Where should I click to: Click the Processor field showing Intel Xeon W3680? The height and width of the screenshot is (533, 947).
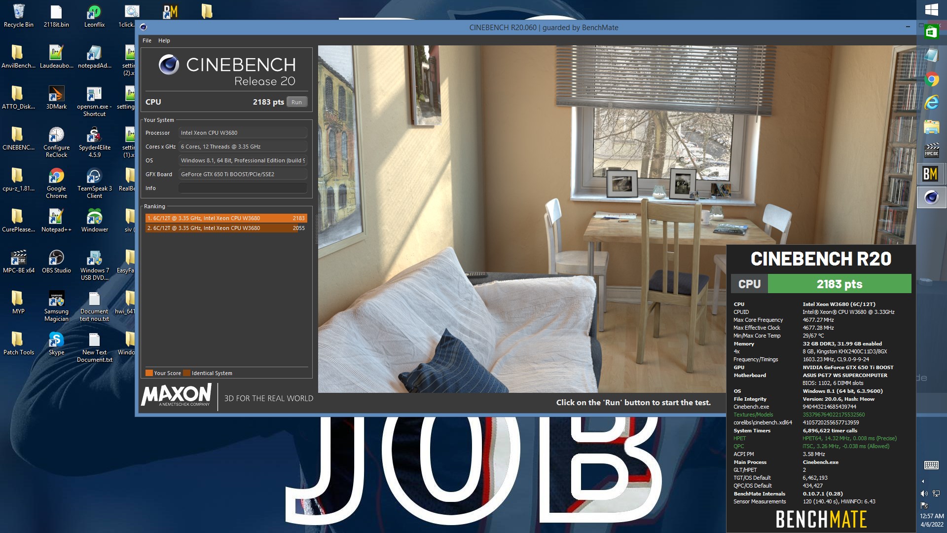(243, 133)
